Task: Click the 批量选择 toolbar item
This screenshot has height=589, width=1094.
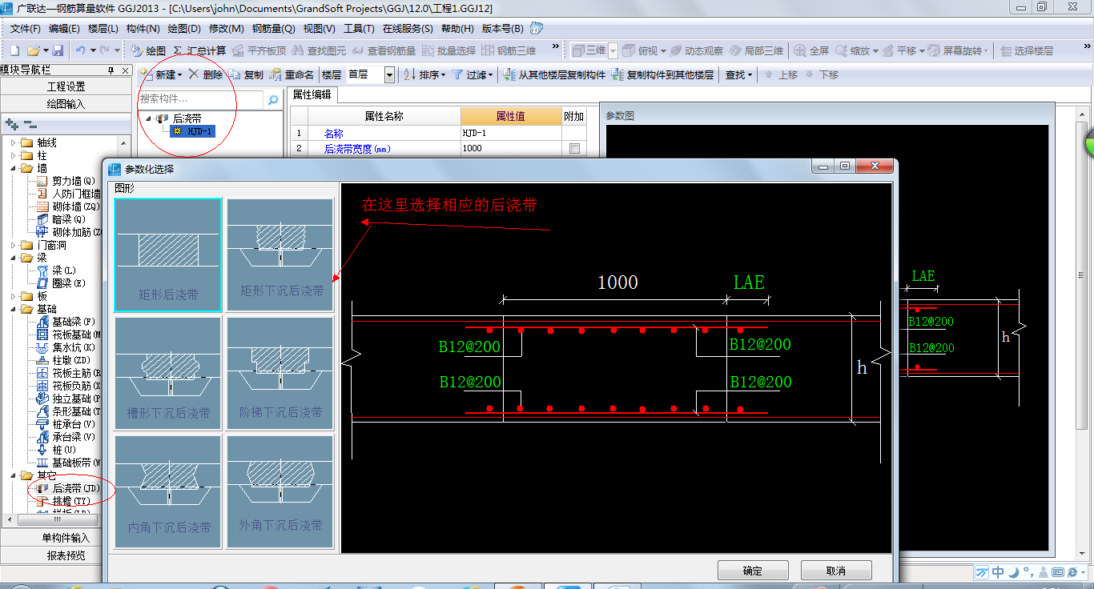Action: point(448,50)
